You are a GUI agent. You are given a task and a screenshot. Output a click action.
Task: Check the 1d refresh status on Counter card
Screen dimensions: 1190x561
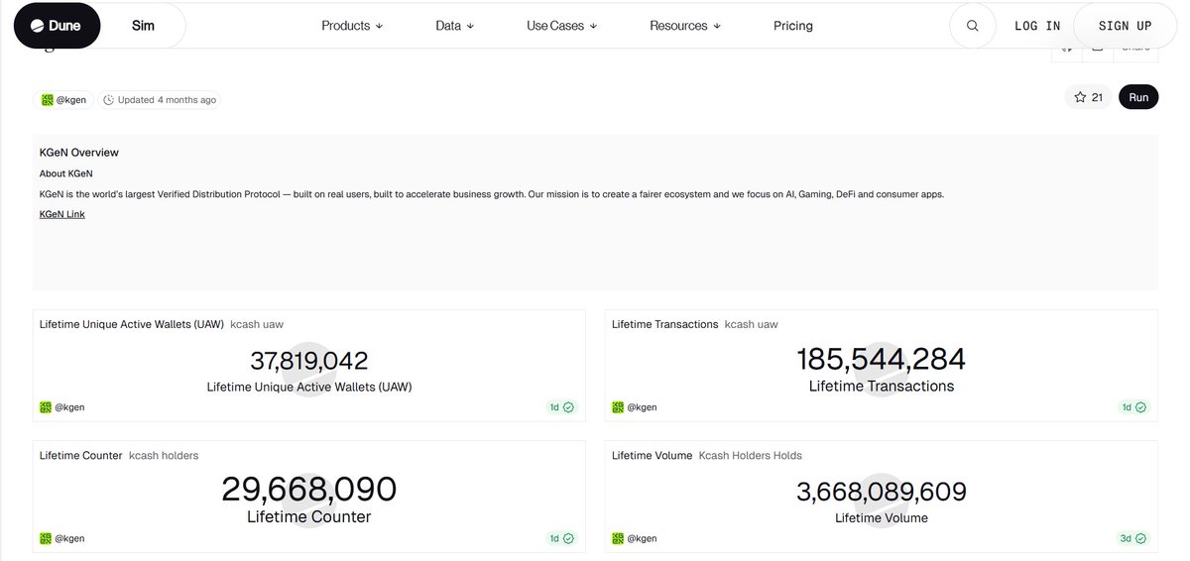pyautogui.click(x=562, y=538)
